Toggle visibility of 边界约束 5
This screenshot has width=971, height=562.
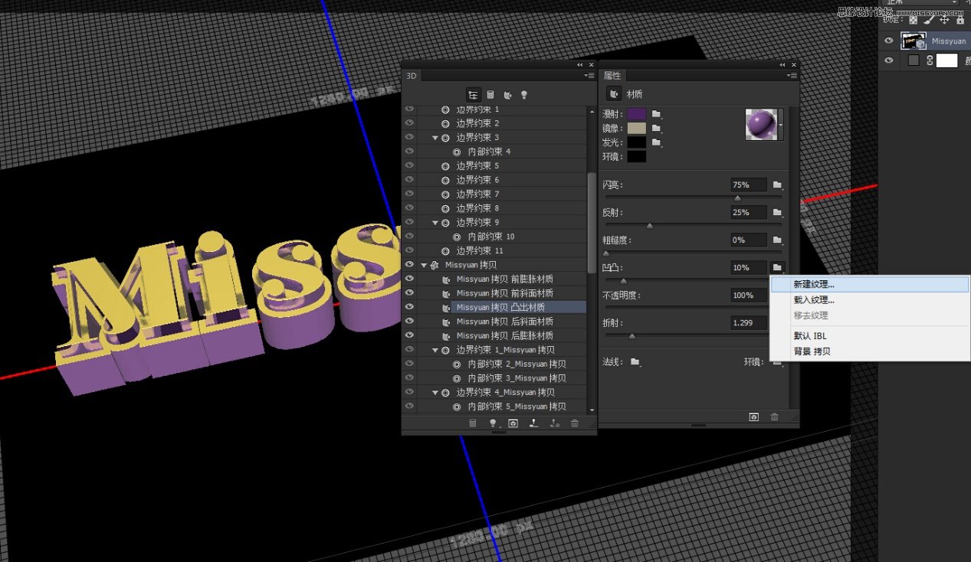click(409, 165)
